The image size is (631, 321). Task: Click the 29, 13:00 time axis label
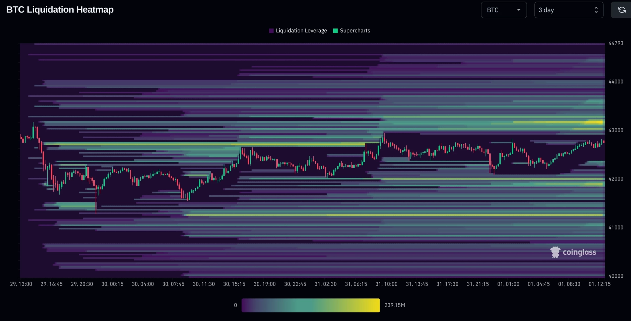pos(21,284)
